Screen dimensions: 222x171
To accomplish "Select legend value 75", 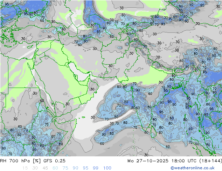I will (x=65, y=168).
